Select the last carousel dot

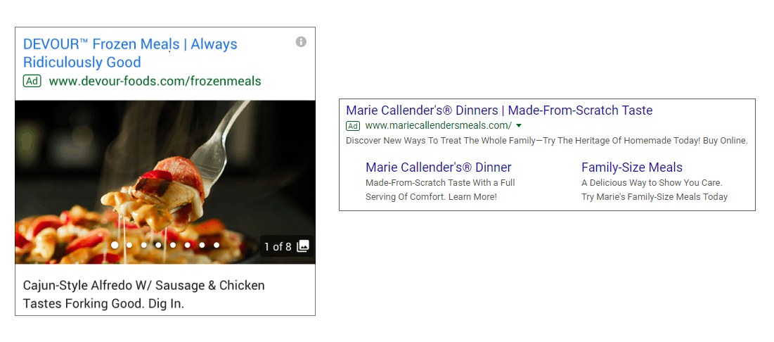[x=217, y=245]
